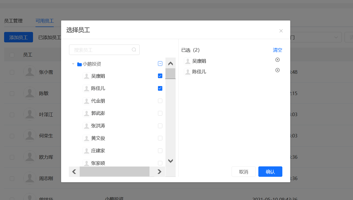Click the search magnifier icon in employee search
This screenshot has width=353, height=200.
tap(134, 50)
